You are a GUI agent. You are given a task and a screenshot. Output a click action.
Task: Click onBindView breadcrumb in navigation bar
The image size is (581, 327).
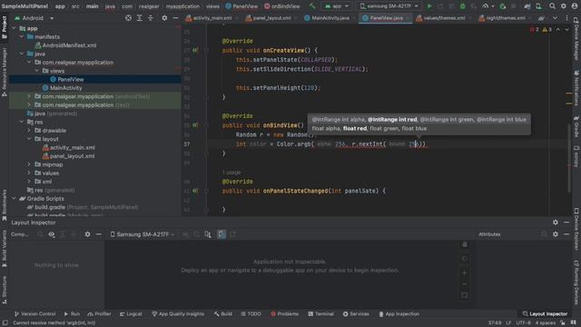[282, 6]
